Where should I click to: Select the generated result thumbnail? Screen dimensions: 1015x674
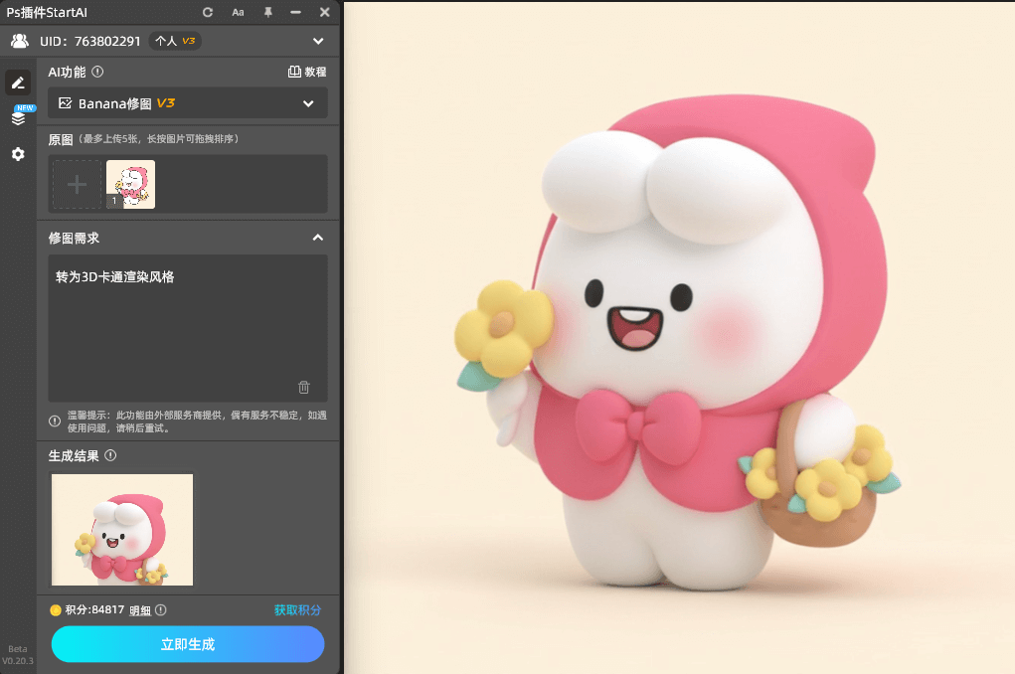tap(121, 530)
